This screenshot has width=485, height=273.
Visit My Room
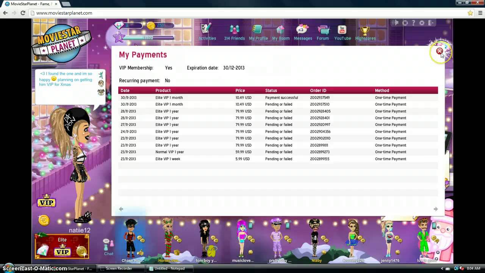click(x=280, y=32)
